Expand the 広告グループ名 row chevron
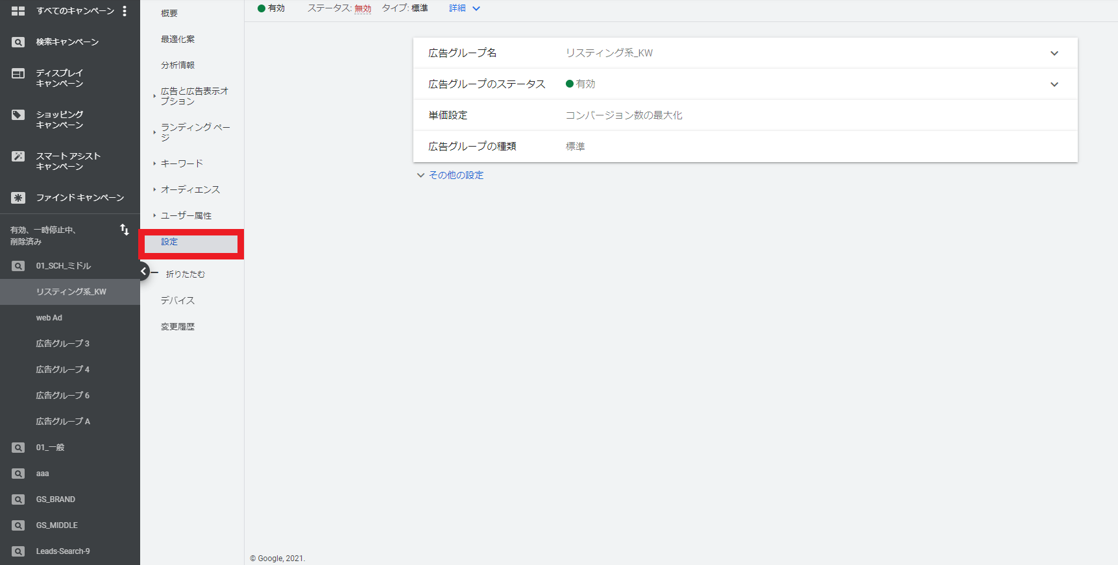The width and height of the screenshot is (1118, 565). pos(1054,53)
